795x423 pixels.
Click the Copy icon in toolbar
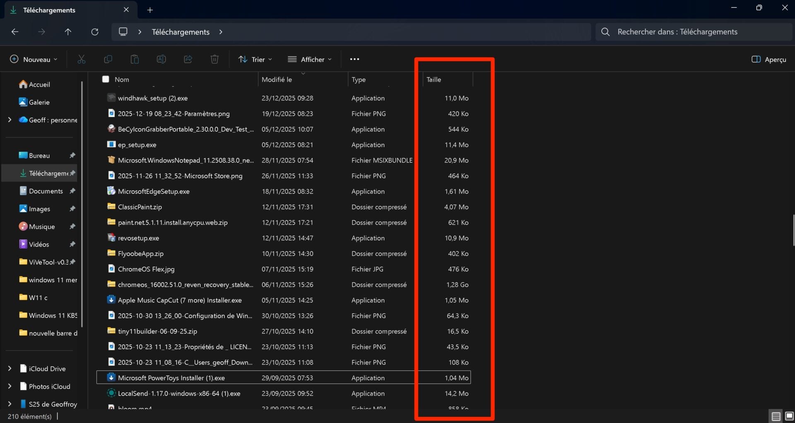tap(108, 59)
